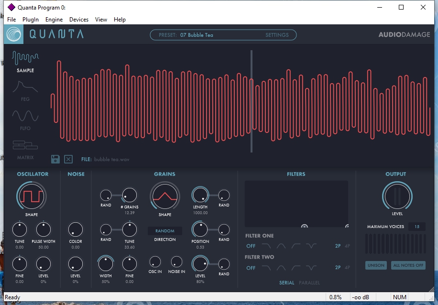This screenshot has width=438, height=305.
Task: Click the grains POSITION knob
Action: pos(200,229)
